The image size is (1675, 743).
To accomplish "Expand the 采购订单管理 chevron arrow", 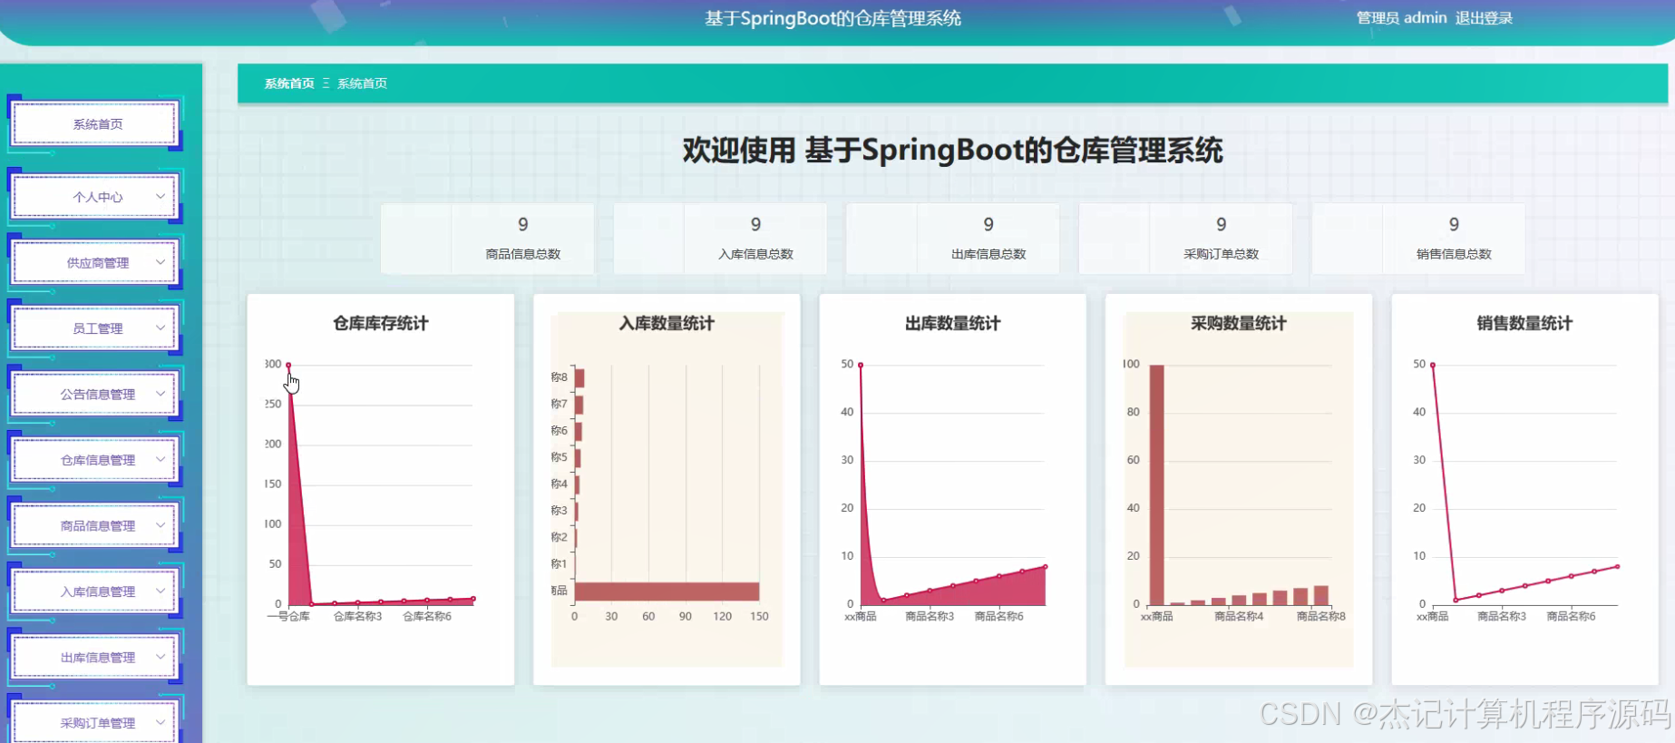I will (x=161, y=722).
